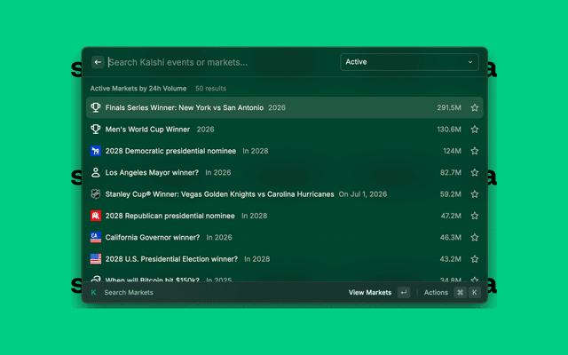Click the US flag icon for Presidential Election
The height and width of the screenshot is (355, 568).
(96, 259)
